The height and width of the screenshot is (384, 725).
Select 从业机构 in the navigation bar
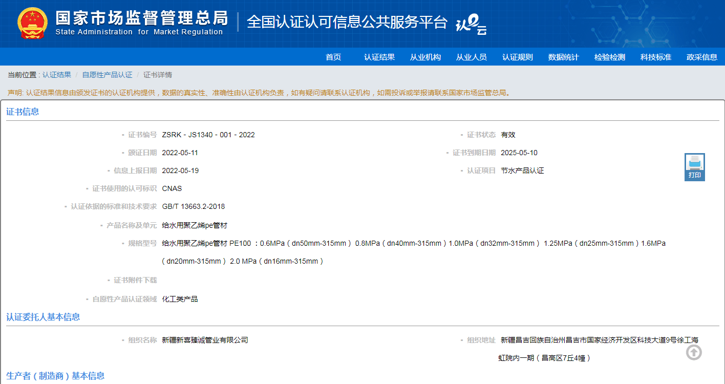(x=425, y=57)
